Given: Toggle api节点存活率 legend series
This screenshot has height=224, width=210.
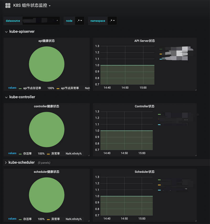Looking at the screenshot, I should click(x=32, y=88).
